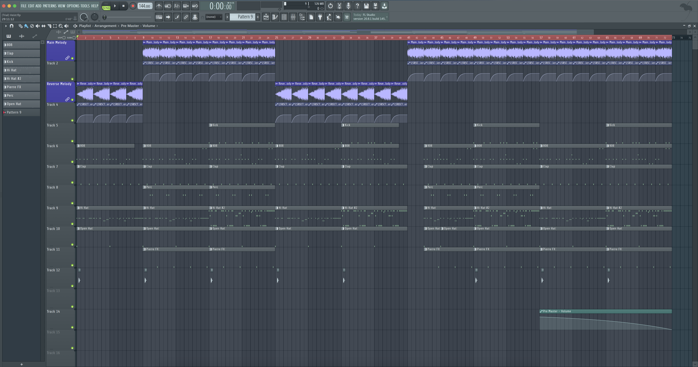Viewport: 698px width, 367px height.
Task: Toggle the 3-2-1 countdown before recording
Action: click(177, 6)
